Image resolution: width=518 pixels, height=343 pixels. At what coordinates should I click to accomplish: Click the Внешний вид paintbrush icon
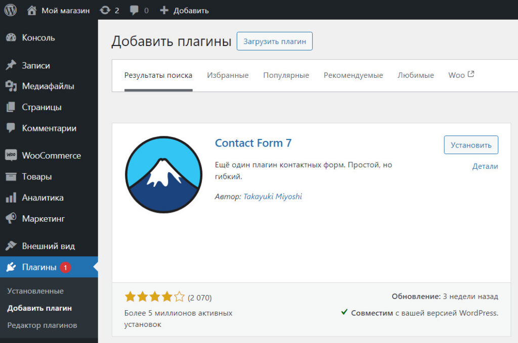(11, 246)
